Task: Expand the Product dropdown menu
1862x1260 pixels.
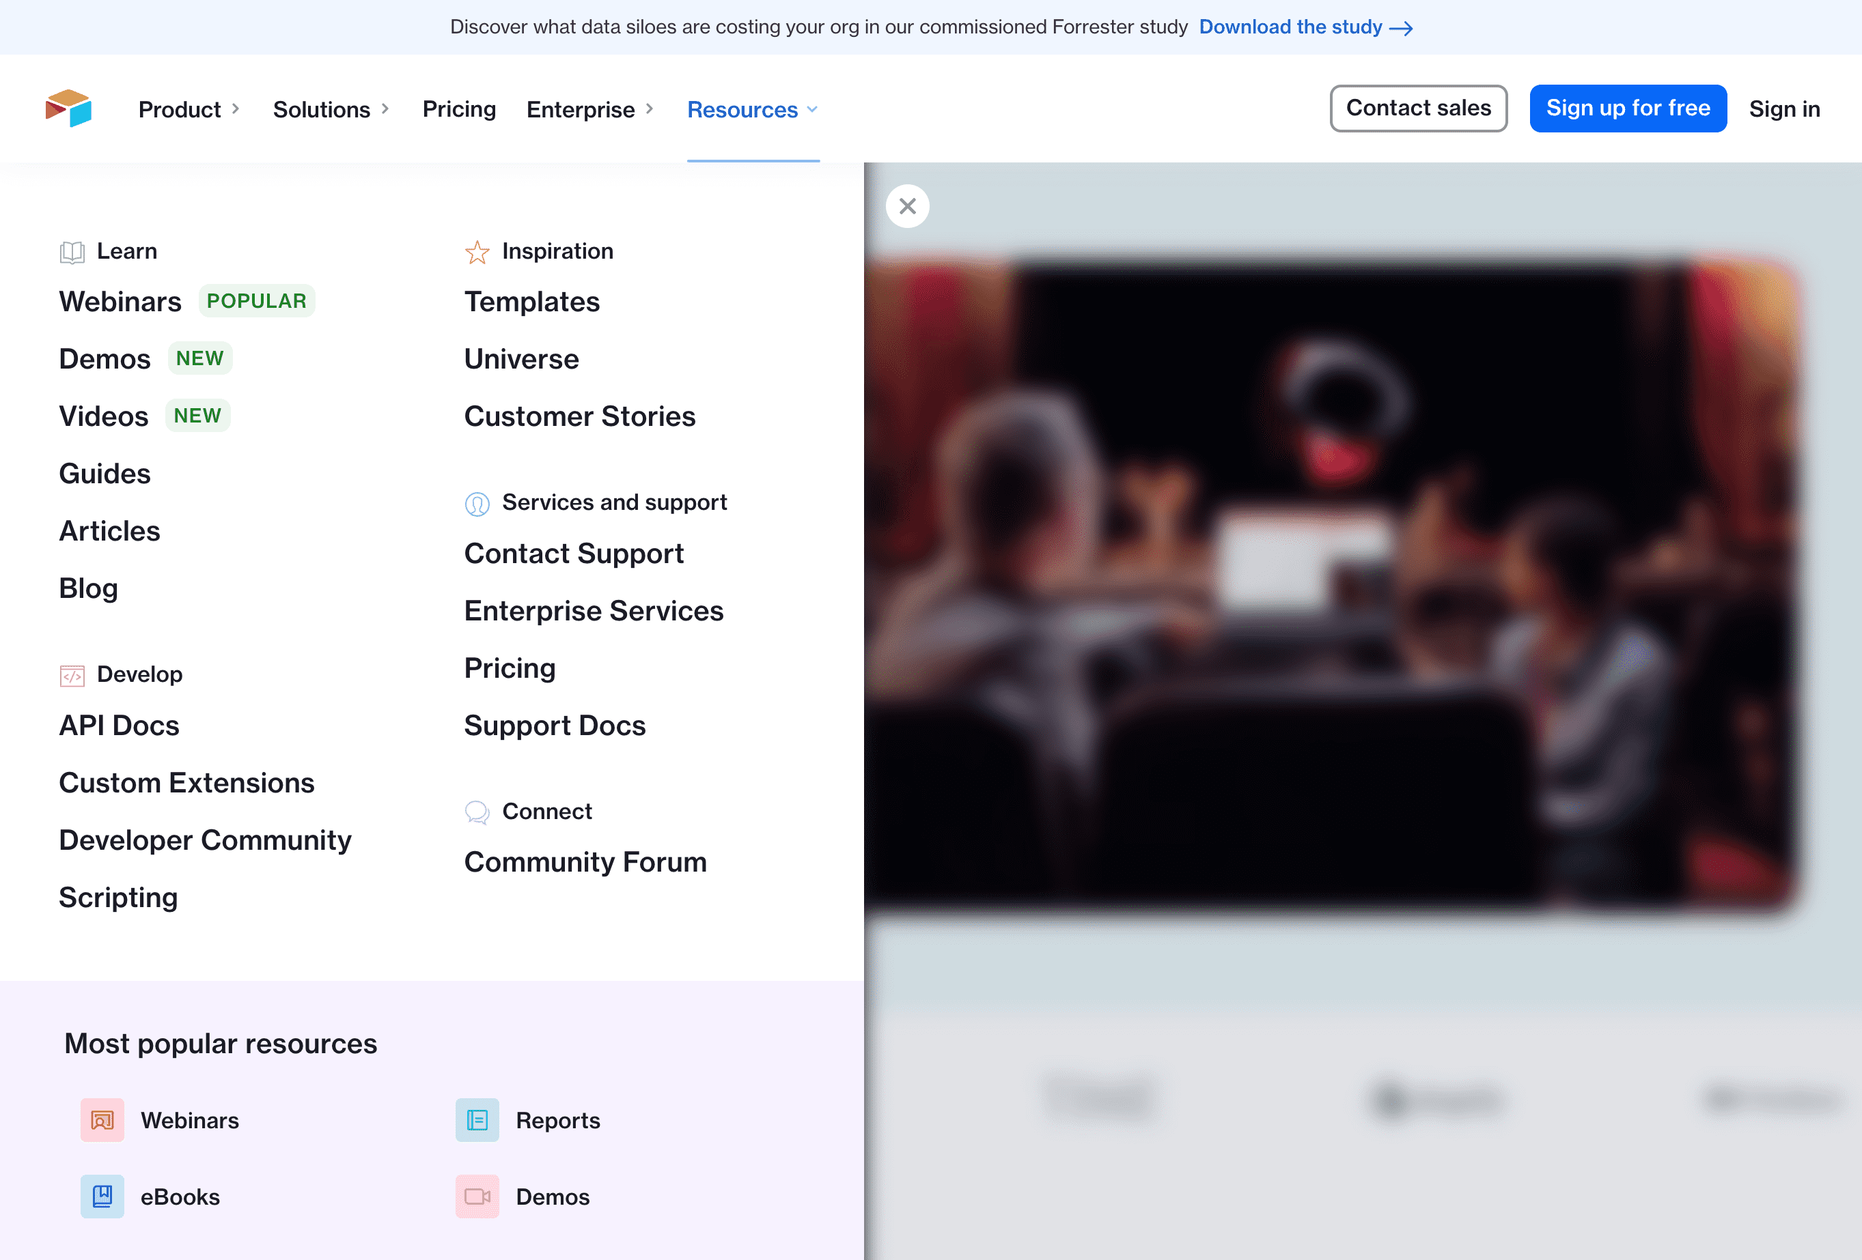Action: click(x=189, y=110)
